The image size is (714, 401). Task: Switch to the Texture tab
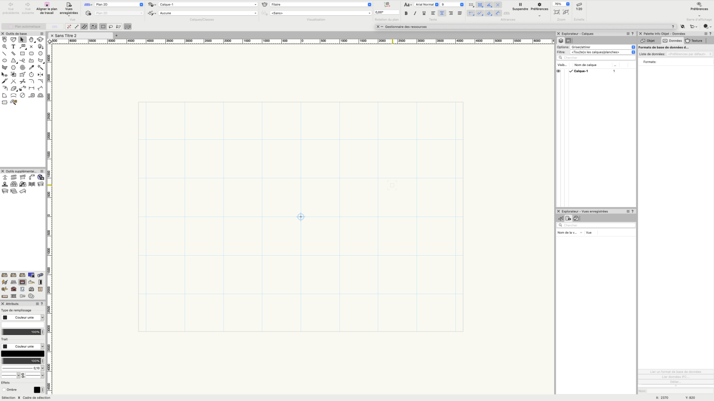[x=694, y=41]
